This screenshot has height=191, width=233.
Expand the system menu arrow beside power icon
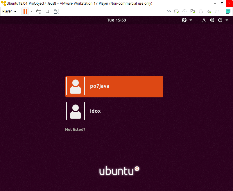(x=227, y=20)
